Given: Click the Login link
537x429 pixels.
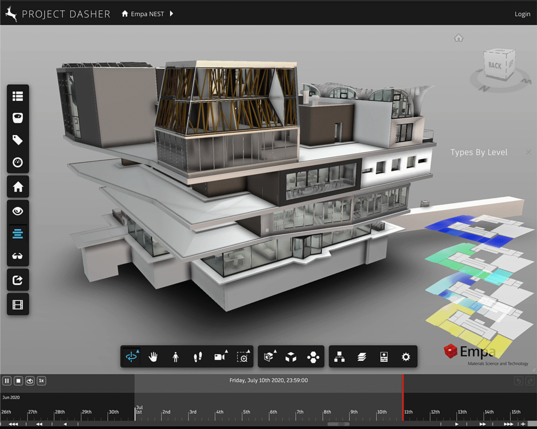Looking at the screenshot, I should 522,14.
